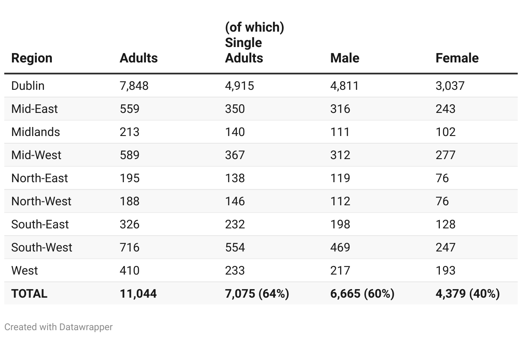The height and width of the screenshot is (337, 522).
Task: Select the South-East row label
Action: 40,224
